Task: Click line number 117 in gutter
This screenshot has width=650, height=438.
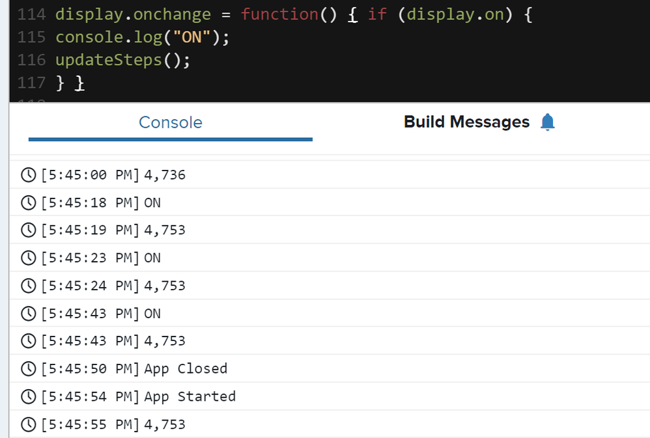Action: click(31, 83)
